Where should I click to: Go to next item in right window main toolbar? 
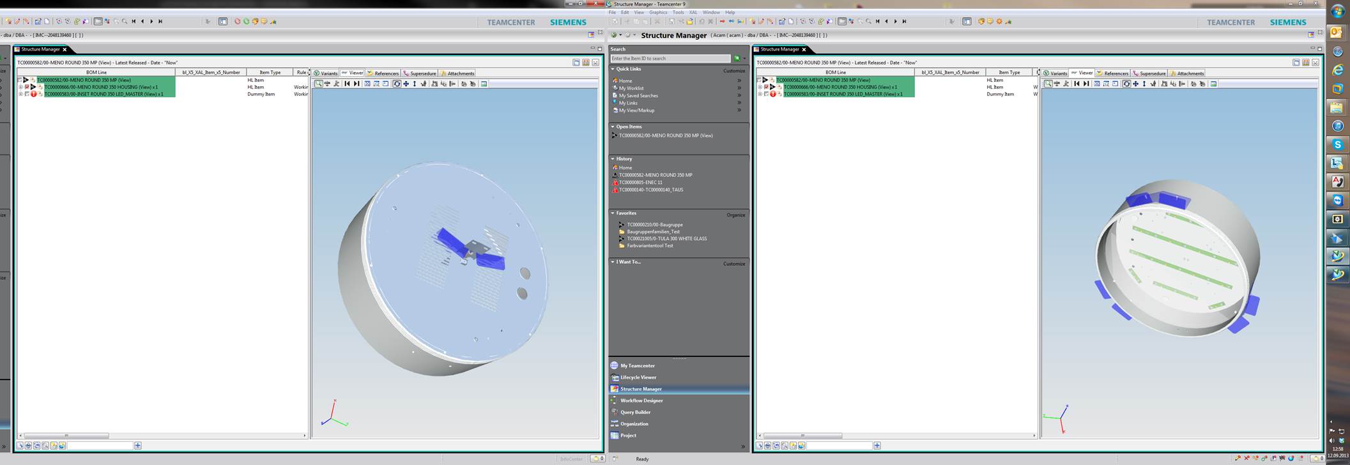(x=896, y=21)
